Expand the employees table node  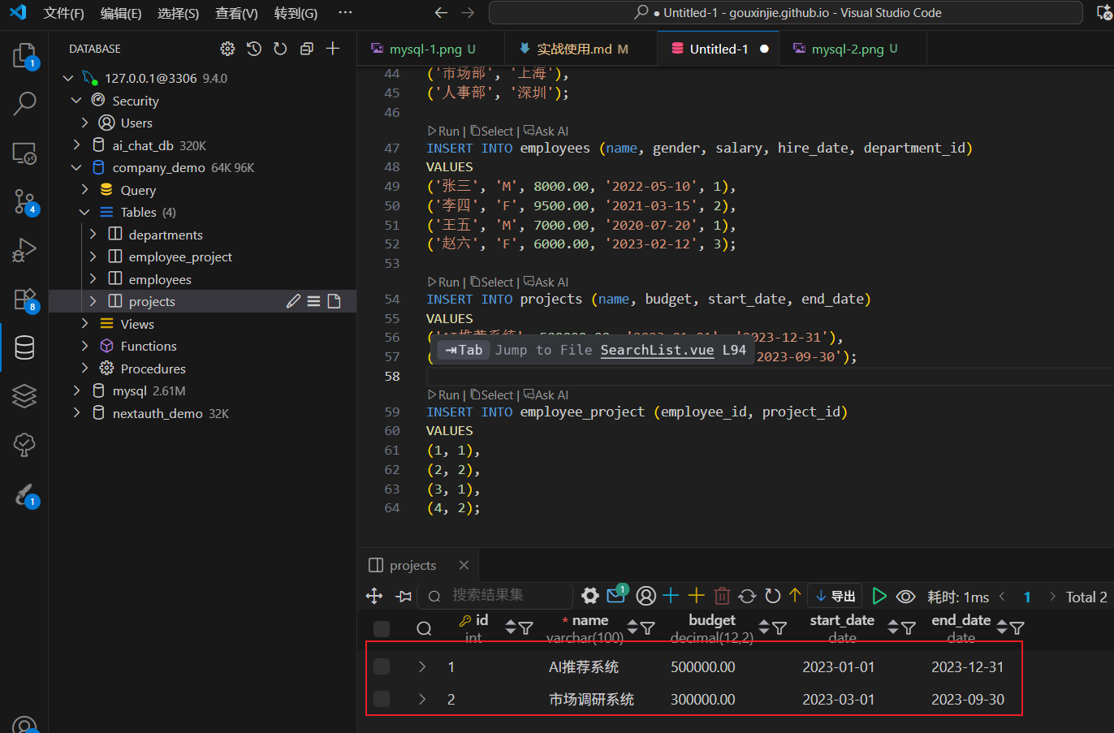point(93,279)
